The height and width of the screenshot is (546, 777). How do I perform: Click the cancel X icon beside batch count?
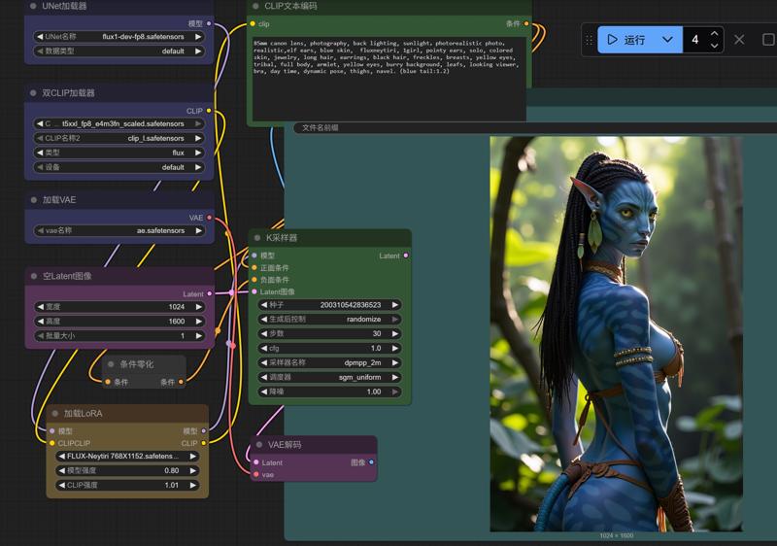point(739,40)
